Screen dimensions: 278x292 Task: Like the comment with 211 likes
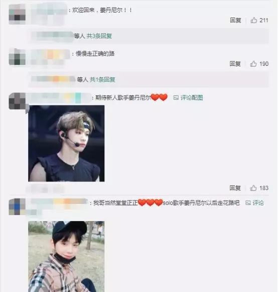(254, 20)
